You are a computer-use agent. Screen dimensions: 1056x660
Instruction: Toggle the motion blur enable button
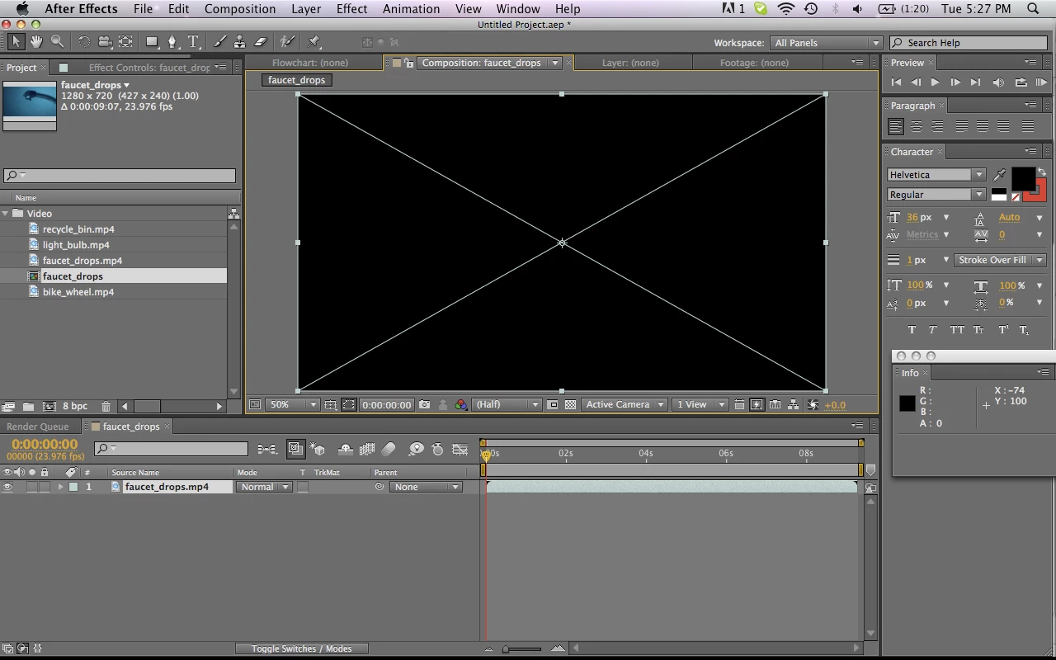(389, 450)
